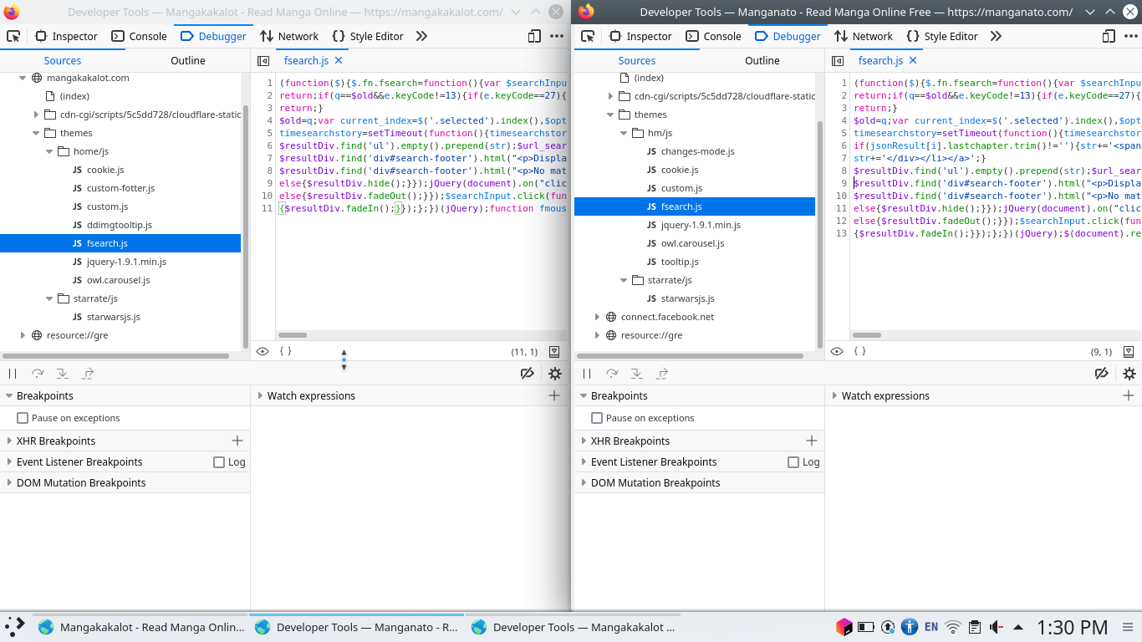The image size is (1142, 642).
Task: Show more tools chevron in Manganato DevTools
Action: click(996, 36)
